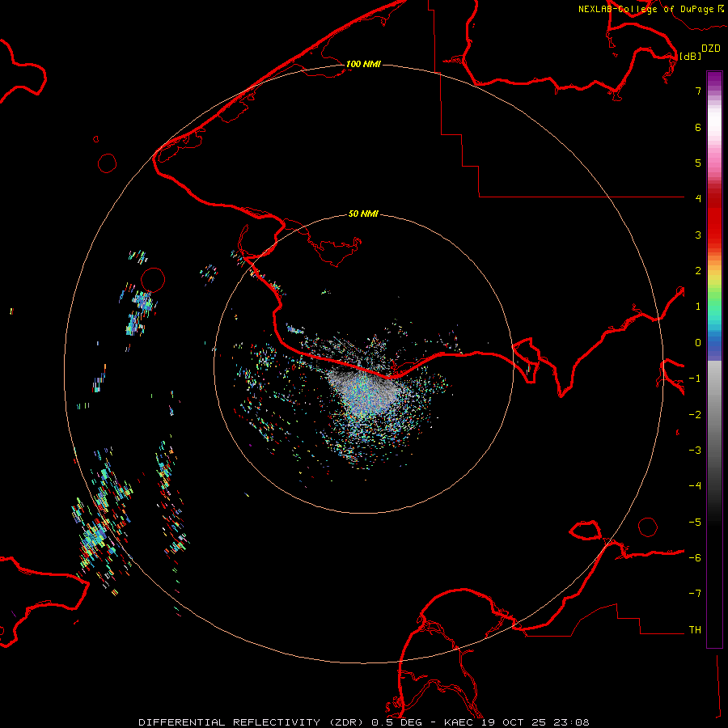Click the DZD legend title

coord(711,49)
